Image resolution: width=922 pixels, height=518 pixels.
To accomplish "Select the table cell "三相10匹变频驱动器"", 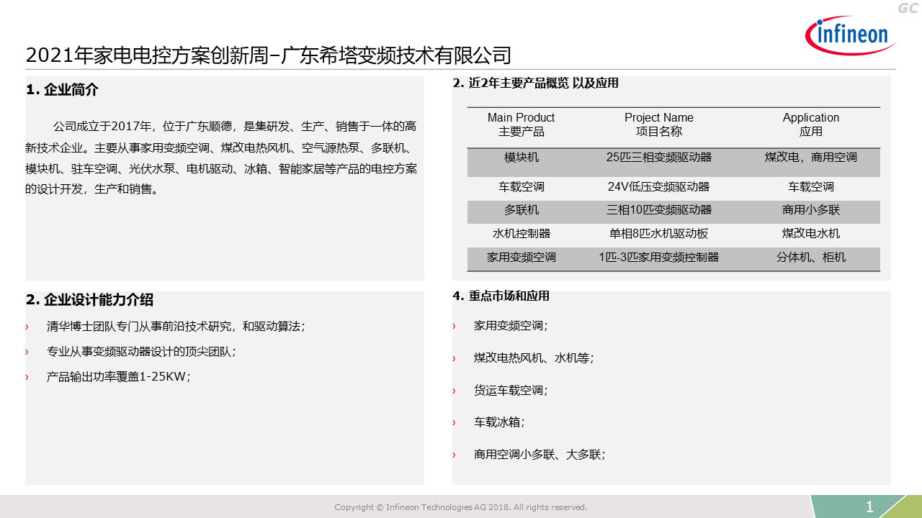I will pyautogui.click(x=659, y=210).
